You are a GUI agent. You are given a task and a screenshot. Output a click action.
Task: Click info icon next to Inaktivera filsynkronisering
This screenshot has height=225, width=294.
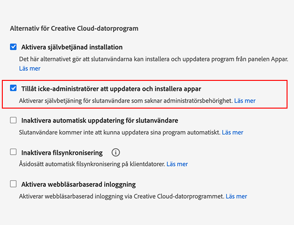pos(116,152)
